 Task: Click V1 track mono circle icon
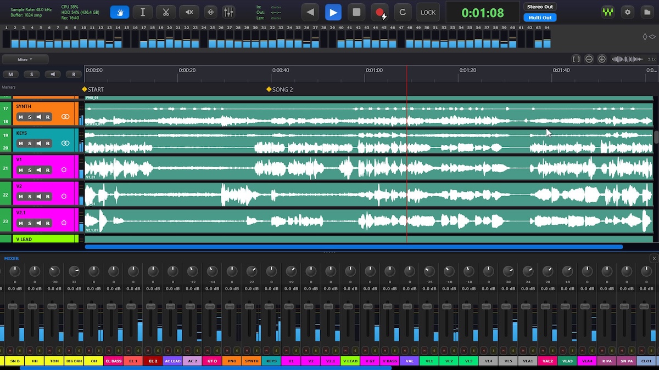(64, 170)
